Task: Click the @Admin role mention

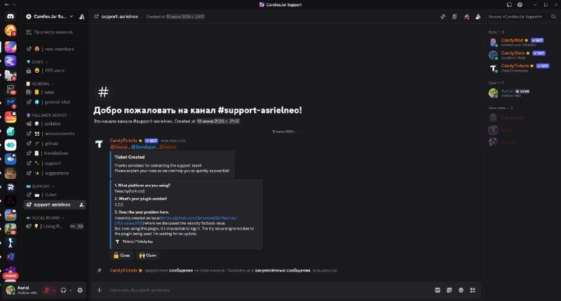Action: tap(168, 147)
